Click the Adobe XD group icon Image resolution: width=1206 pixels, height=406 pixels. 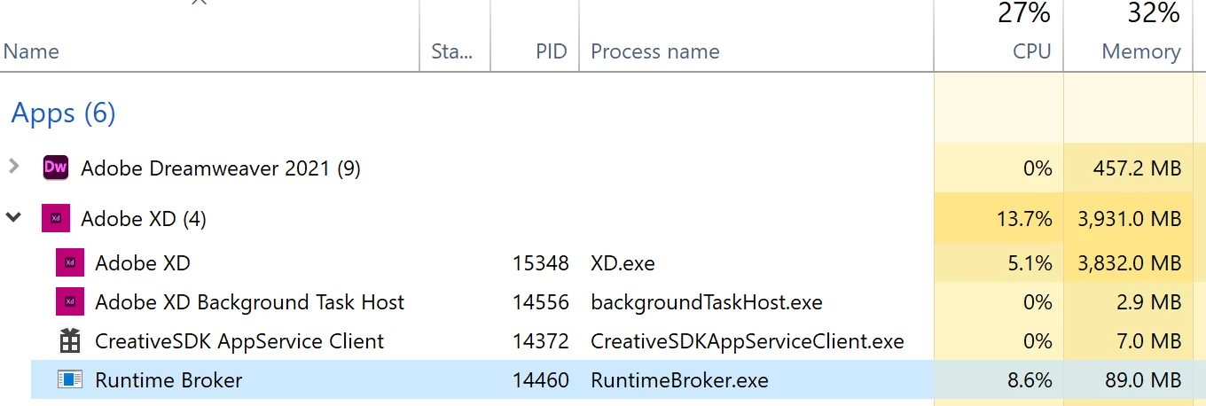pyautogui.click(x=56, y=218)
